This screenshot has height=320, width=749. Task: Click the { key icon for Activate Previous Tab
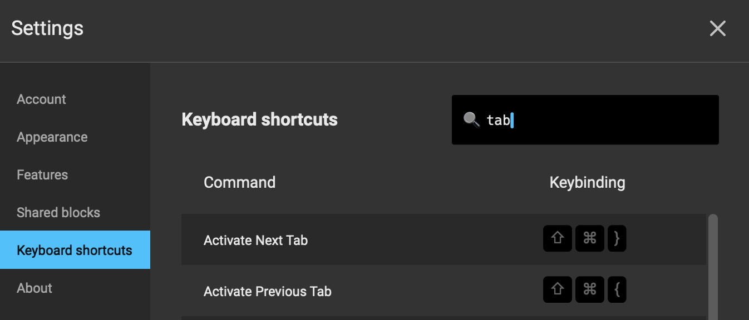(x=617, y=289)
